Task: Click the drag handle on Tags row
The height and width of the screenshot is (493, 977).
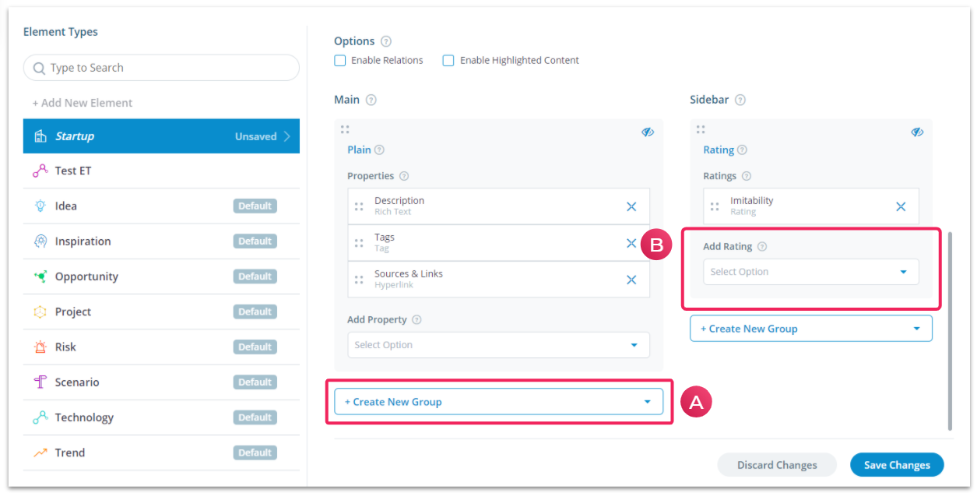Action: [x=359, y=243]
